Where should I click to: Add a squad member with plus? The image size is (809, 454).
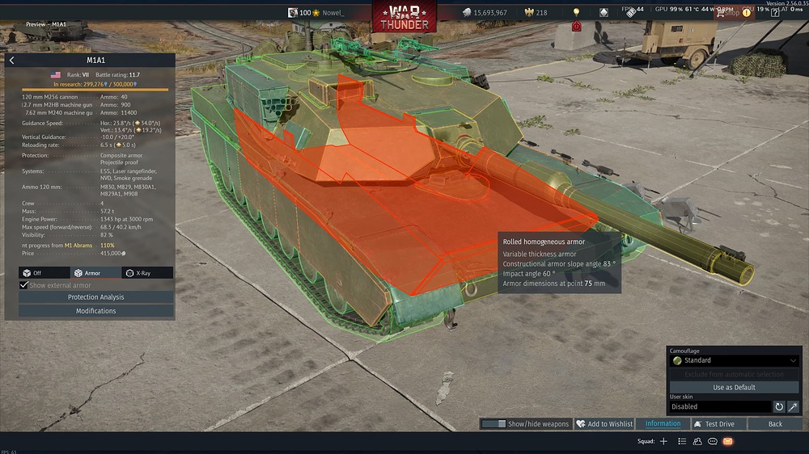663,441
